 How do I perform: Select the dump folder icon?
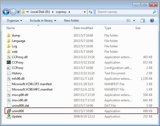tap(8, 35)
